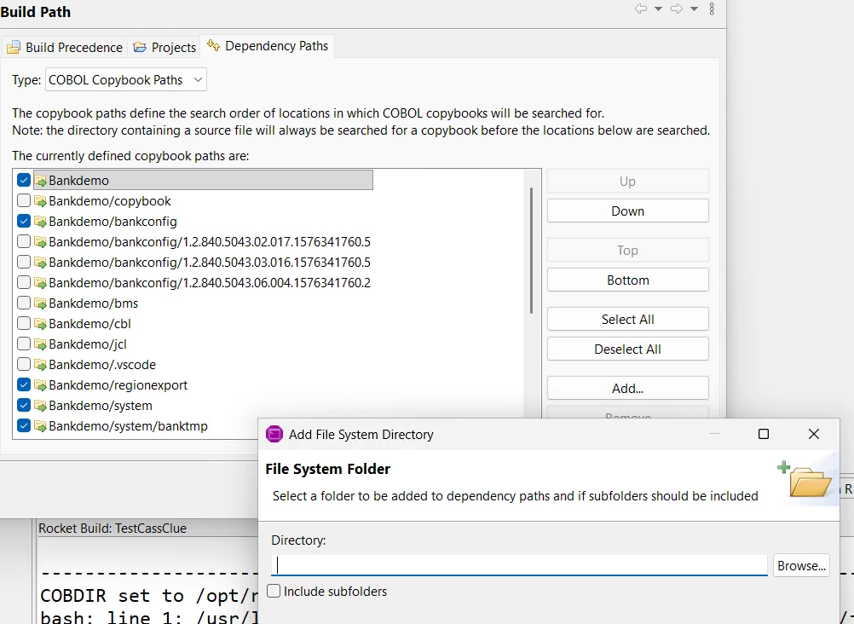Open the COBOL Copybook Paths type dropdown
The width and height of the screenshot is (854, 624).
[x=126, y=80]
